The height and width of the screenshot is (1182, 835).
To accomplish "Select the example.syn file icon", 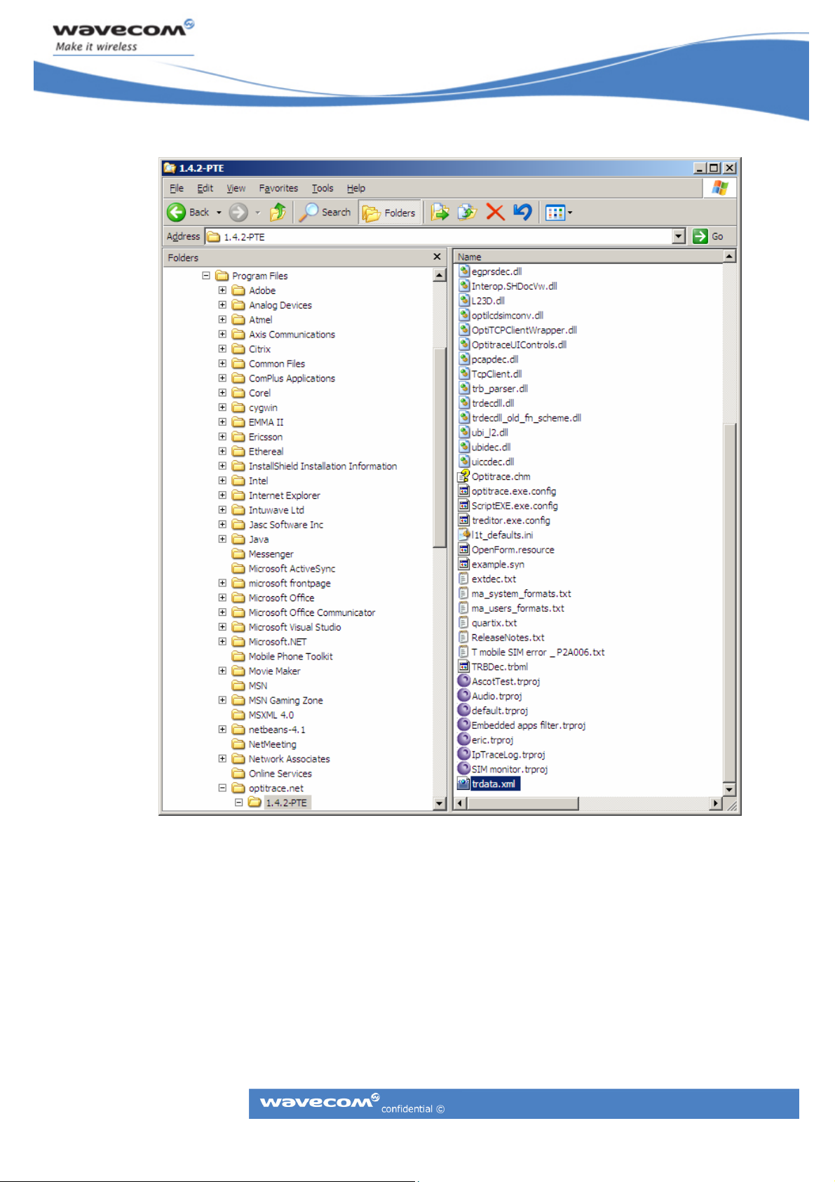I will [463, 564].
